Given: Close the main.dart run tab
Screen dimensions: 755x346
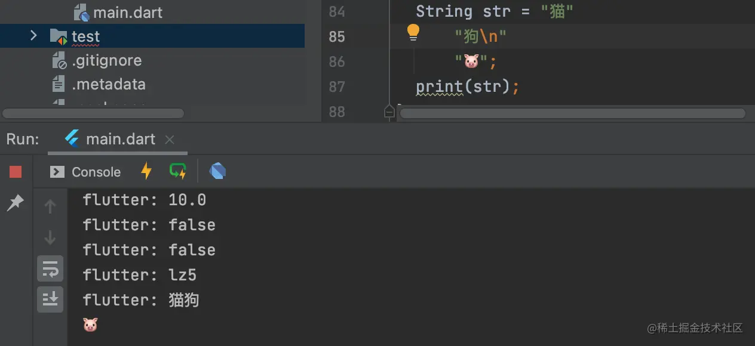Looking at the screenshot, I should click(x=170, y=140).
